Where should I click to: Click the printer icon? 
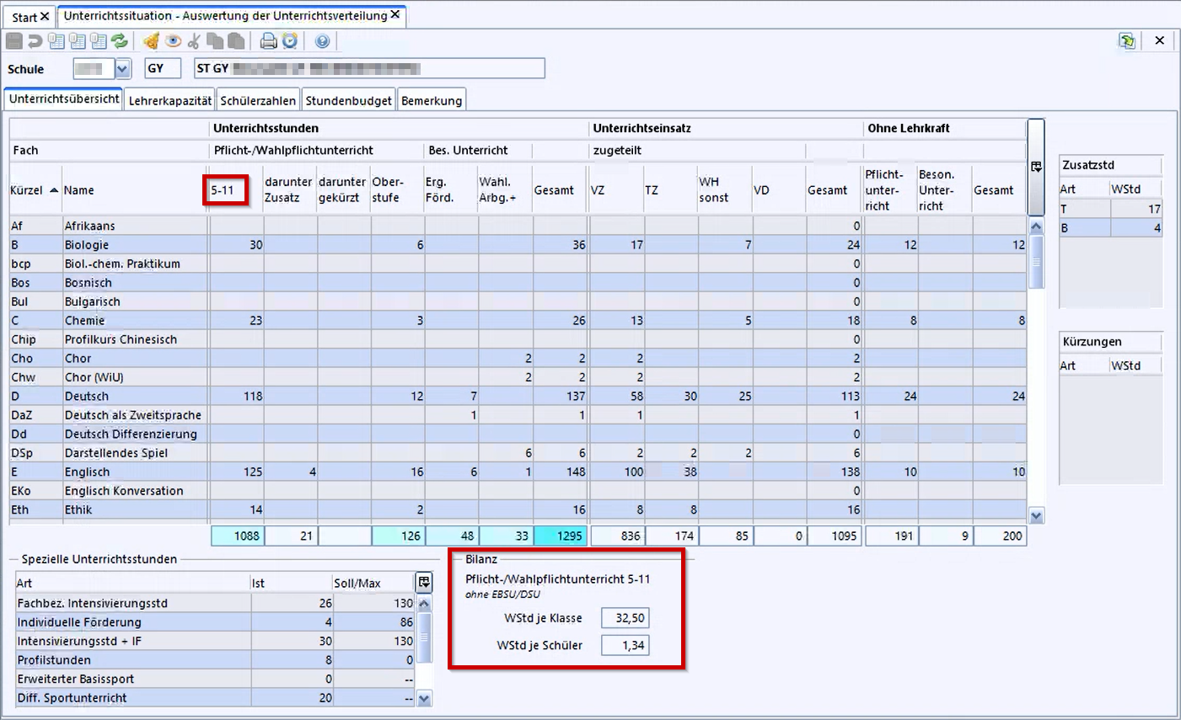click(x=268, y=40)
